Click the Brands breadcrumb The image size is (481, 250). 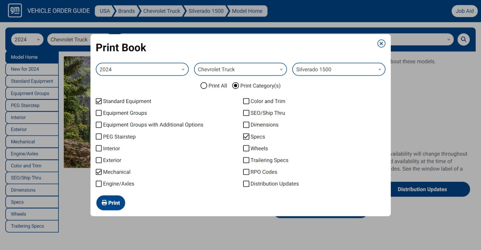pyautogui.click(x=126, y=11)
